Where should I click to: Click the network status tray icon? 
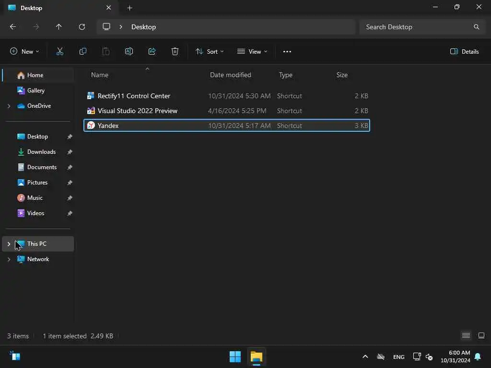pyautogui.click(x=417, y=356)
